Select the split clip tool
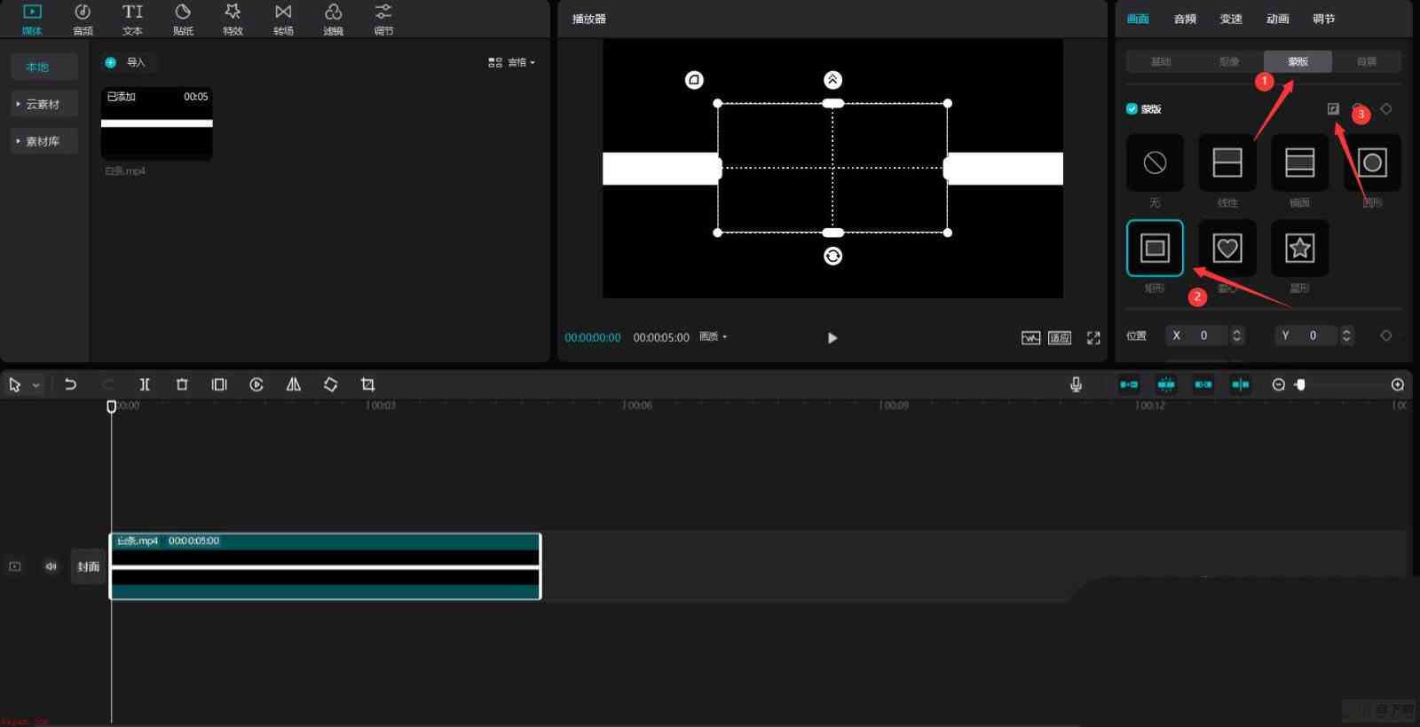 (x=145, y=384)
